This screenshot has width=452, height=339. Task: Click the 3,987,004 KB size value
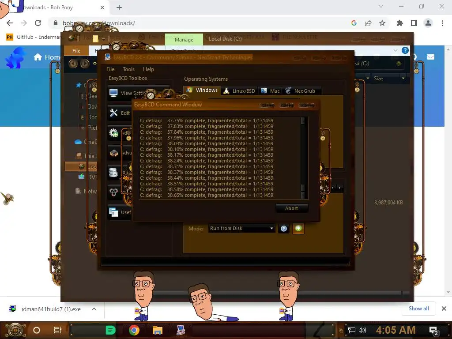(388, 202)
